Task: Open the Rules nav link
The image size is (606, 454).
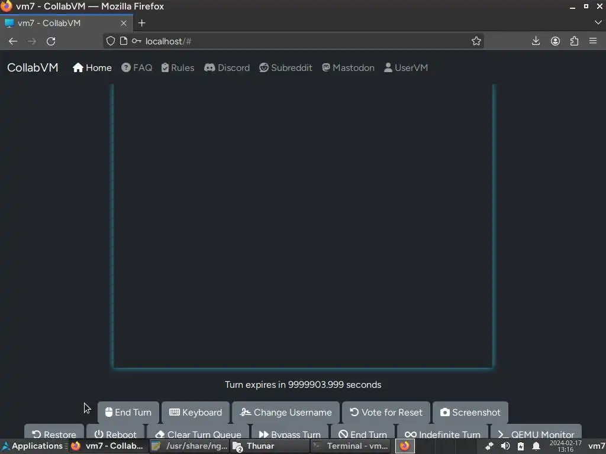Action: 178,68
